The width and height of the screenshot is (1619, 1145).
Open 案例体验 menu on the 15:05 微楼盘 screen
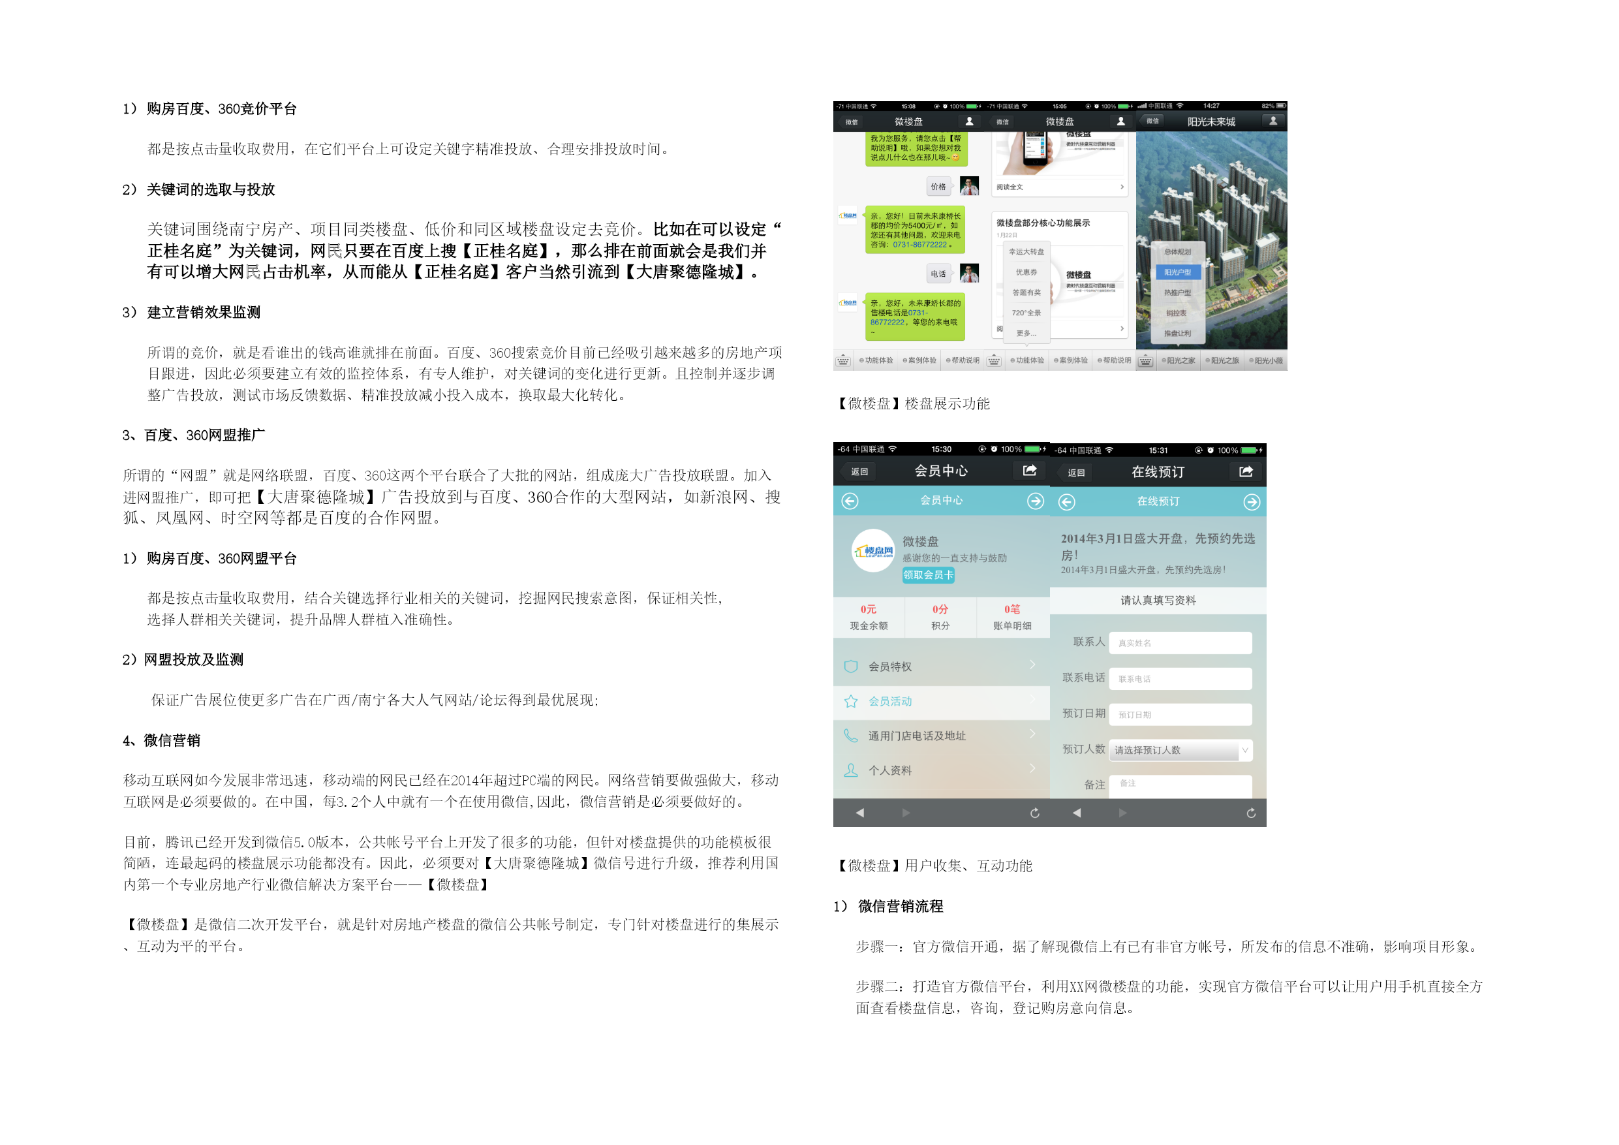click(1070, 360)
